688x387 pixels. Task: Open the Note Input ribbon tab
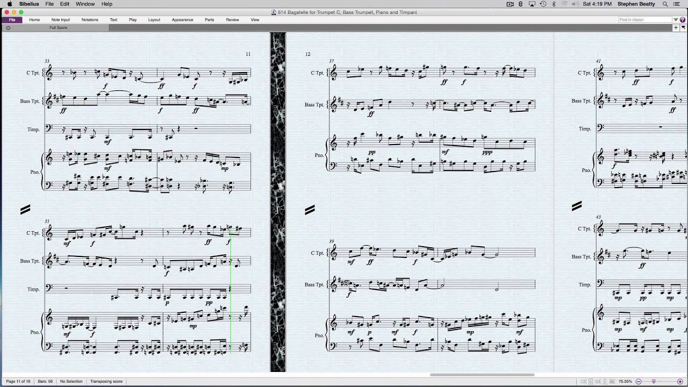click(61, 20)
